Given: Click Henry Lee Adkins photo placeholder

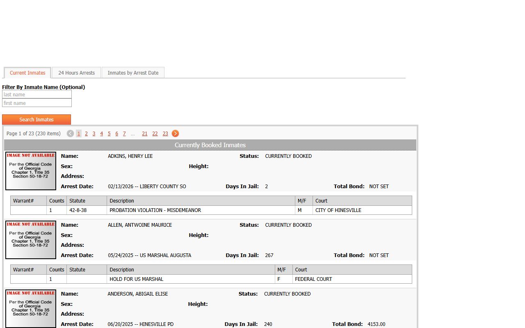Looking at the screenshot, I should click(31, 171).
